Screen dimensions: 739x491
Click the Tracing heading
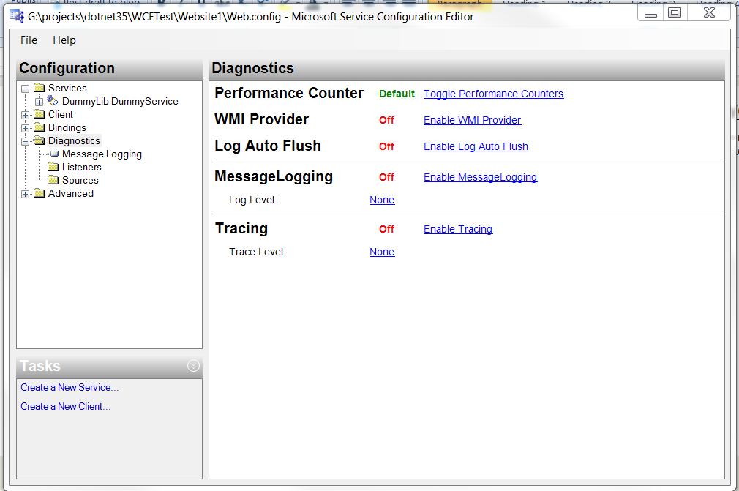point(241,228)
